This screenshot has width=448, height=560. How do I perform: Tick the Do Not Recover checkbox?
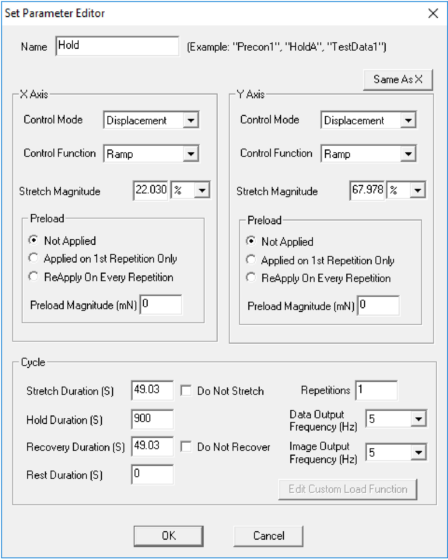(186, 447)
